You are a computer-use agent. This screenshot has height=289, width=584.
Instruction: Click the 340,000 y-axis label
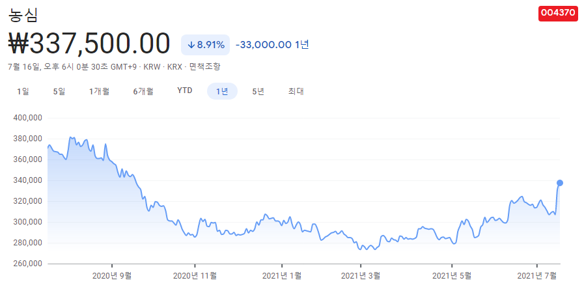pos(28,181)
